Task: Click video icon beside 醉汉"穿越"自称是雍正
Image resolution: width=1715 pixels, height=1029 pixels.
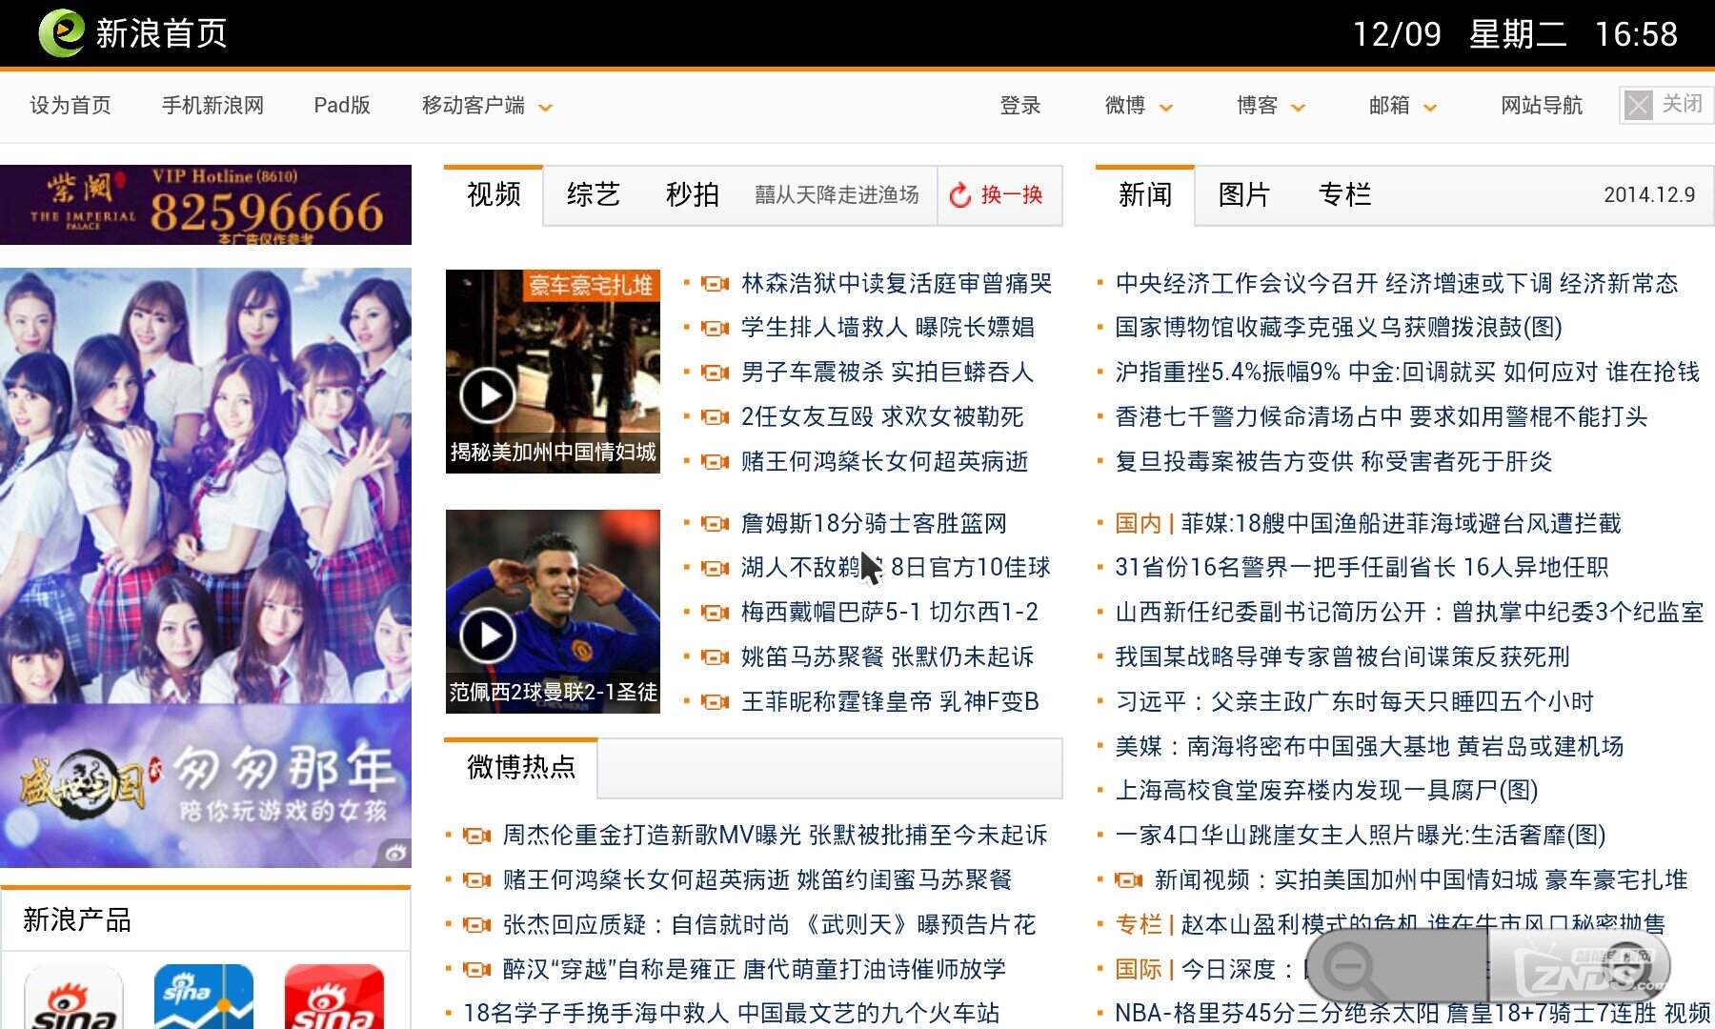Action: 476,970
